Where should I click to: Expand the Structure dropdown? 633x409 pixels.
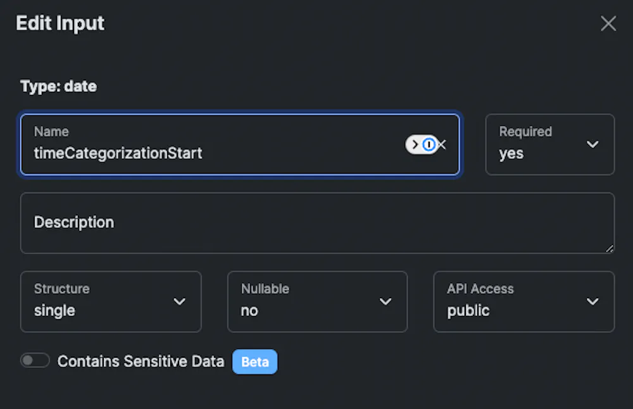[x=111, y=301]
